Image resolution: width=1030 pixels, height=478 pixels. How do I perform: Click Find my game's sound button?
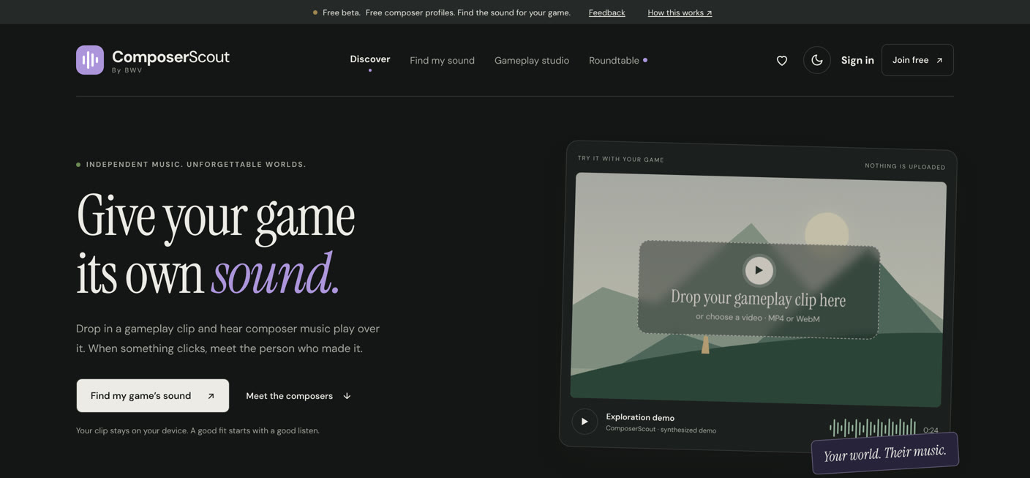click(153, 395)
